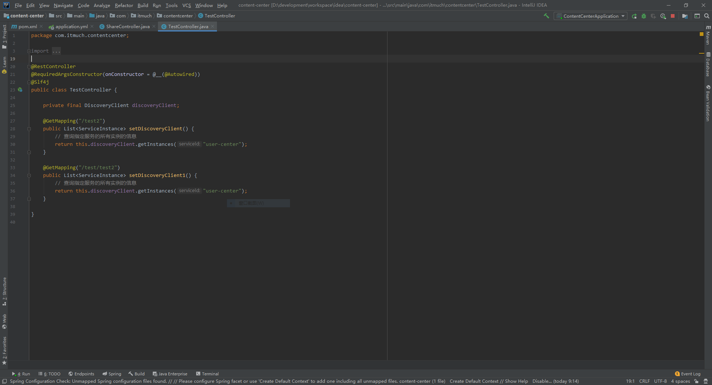Open the Terminal tool window button
The image size is (712, 385).
207,374
